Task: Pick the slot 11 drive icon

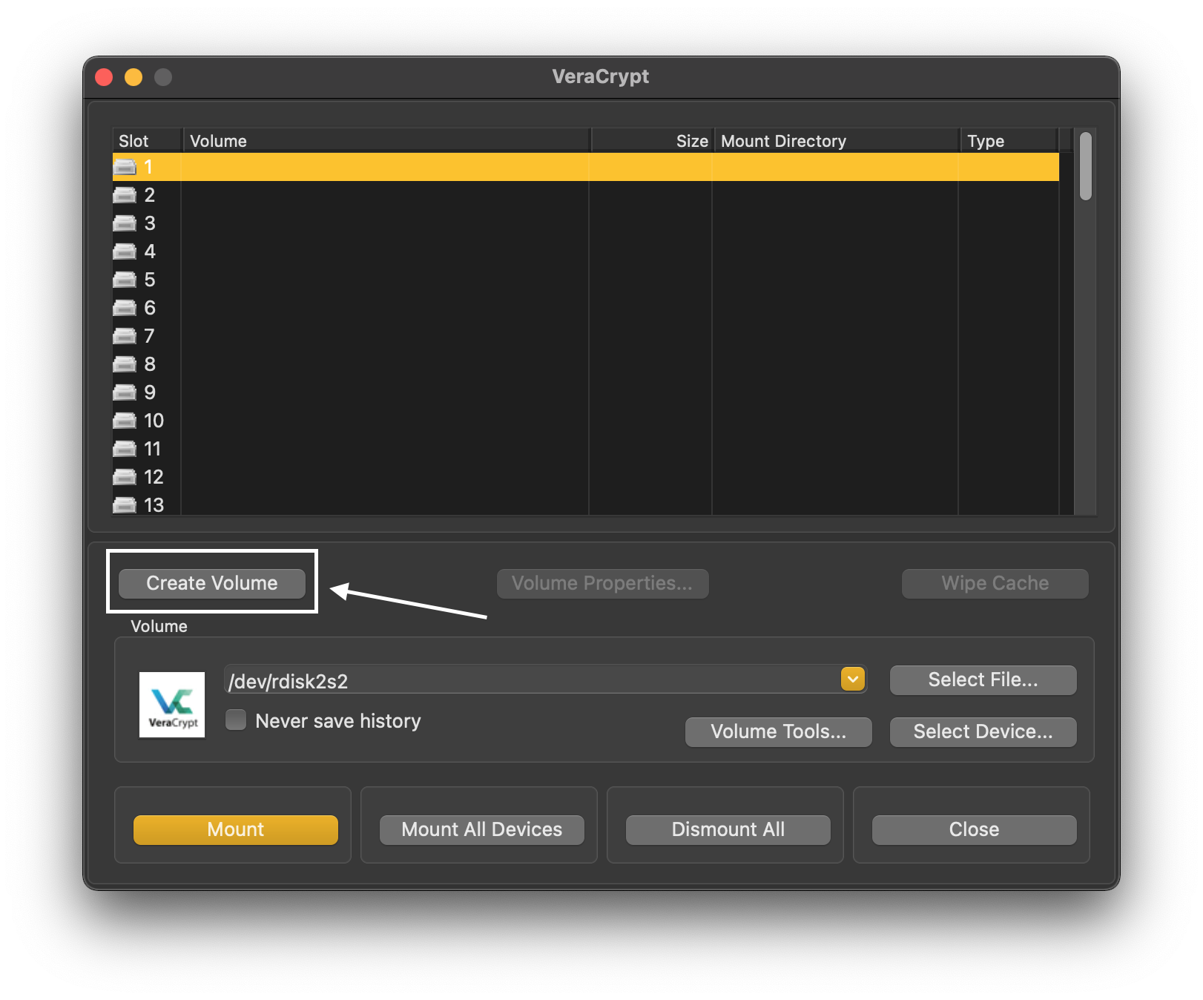Action: tap(125, 449)
